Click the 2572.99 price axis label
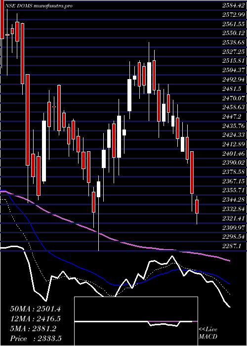Viewport: 247px width, 346px height. [233, 14]
